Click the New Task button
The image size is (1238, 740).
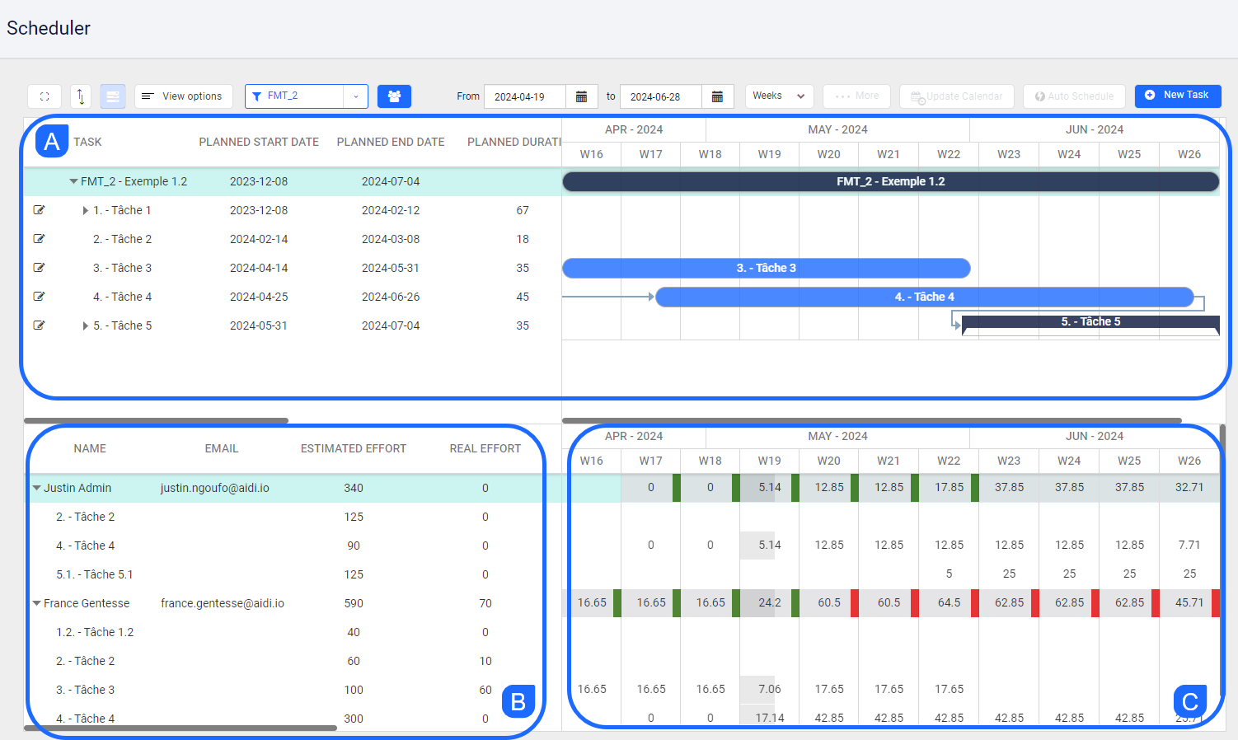click(x=1178, y=96)
